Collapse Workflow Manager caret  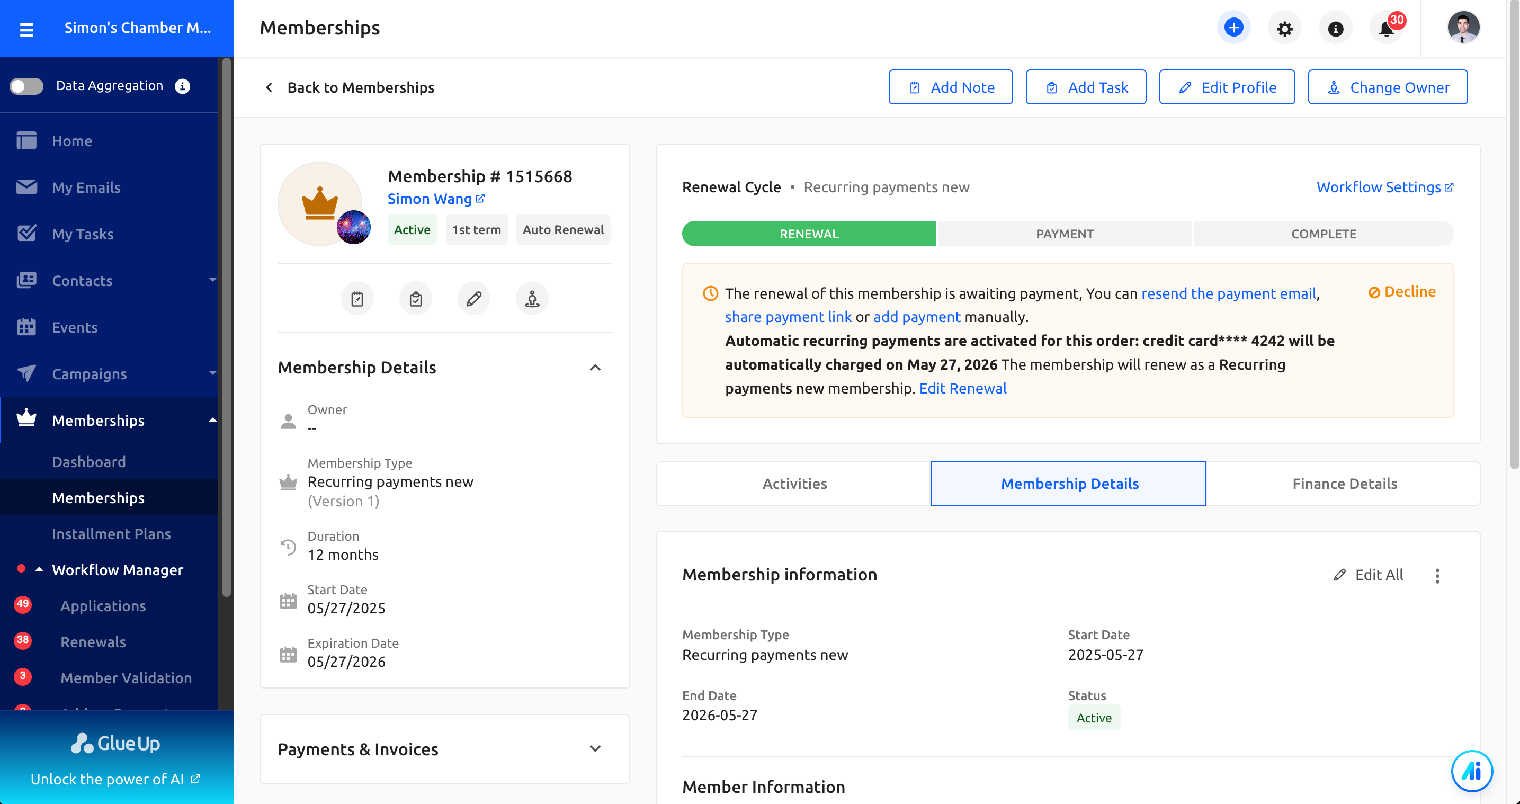[x=39, y=570]
